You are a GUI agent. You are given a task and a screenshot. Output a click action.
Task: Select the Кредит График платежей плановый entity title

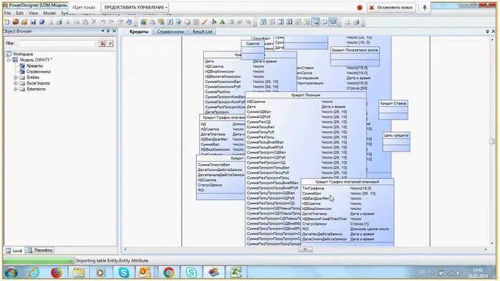pyautogui.click(x=347, y=182)
